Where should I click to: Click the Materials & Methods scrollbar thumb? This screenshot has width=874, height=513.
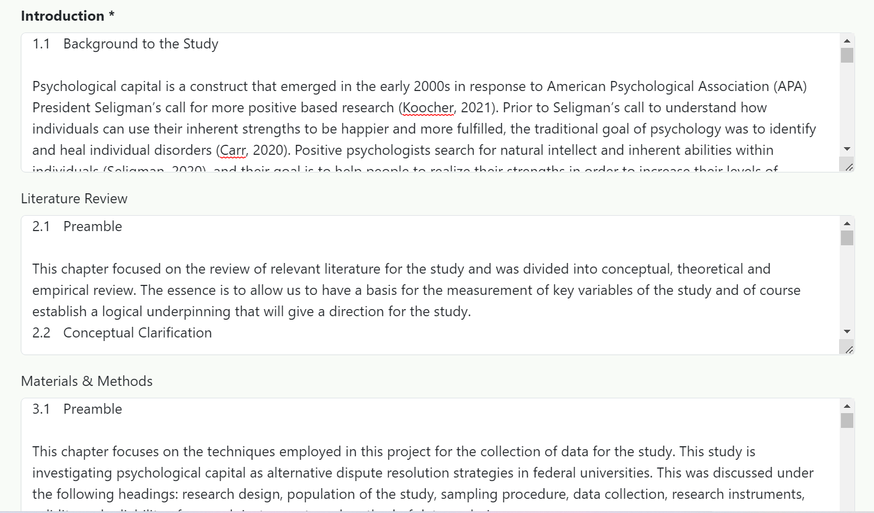click(847, 420)
